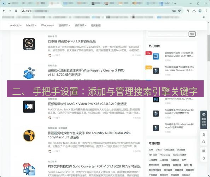
Task: Open the Icecream Slideshow Maker v5.14 link
Action: tap(179, 54)
